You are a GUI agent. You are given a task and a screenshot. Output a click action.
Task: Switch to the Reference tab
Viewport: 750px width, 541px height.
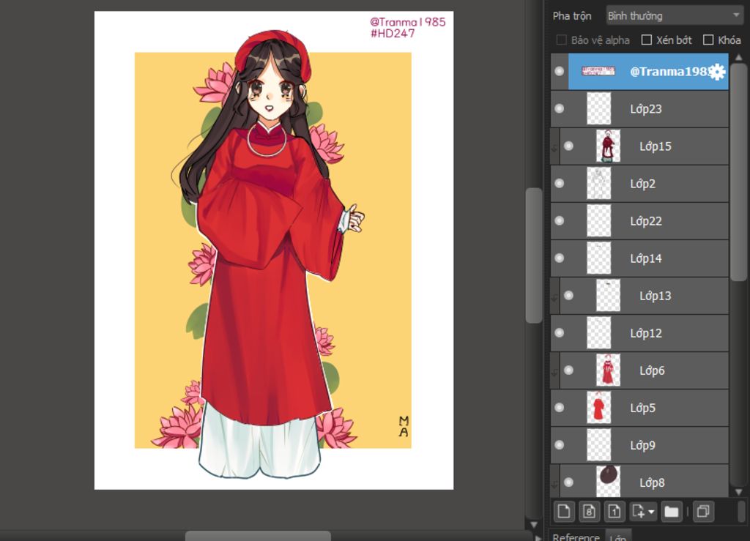point(576,536)
